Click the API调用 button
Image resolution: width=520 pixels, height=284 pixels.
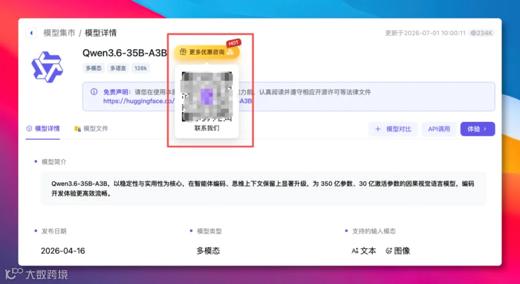point(439,129)
